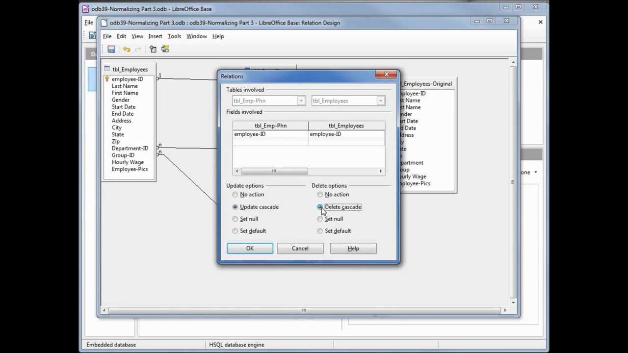Click the LibreOffice Base icon in main title bar
The width and height of the screenshot is (628, 353).
tap(86, 9)
